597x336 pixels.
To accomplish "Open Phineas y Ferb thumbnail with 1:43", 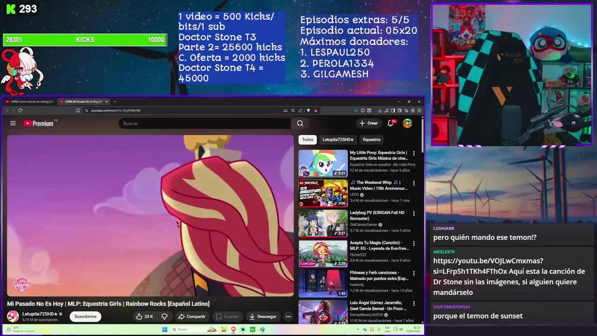I will [323, 283].
